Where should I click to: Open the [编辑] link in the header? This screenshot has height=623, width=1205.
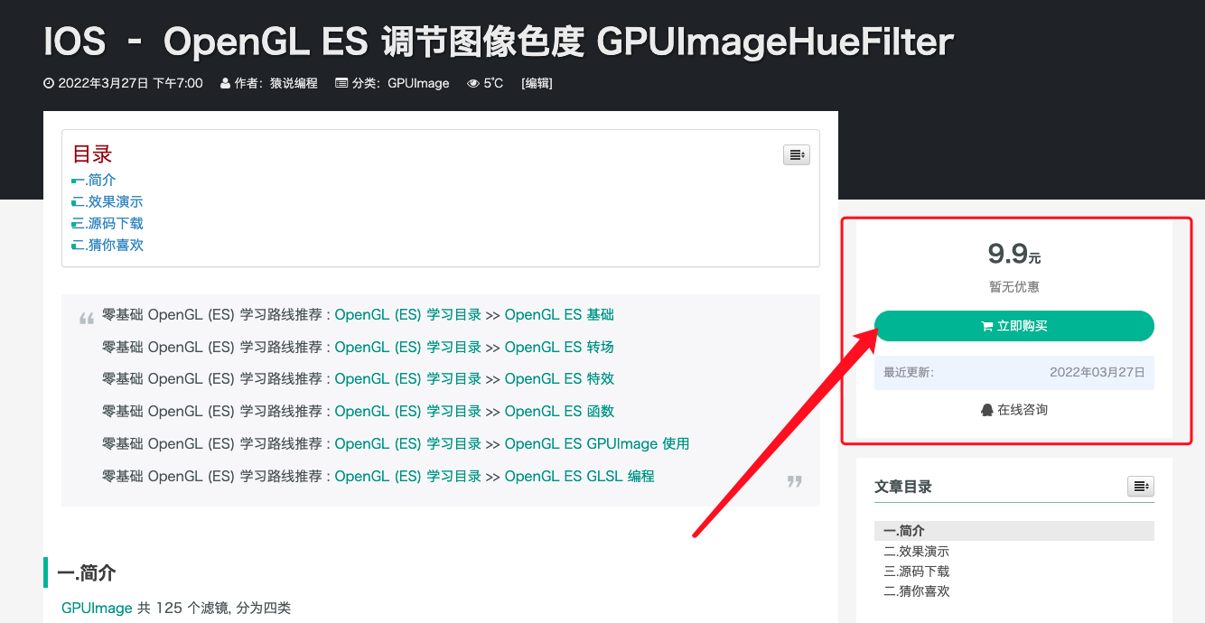point(537,83)
